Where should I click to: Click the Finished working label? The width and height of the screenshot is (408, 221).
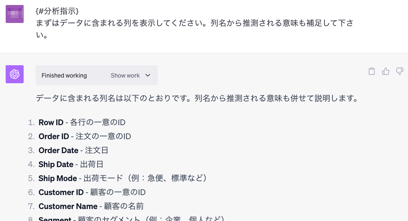click(64, 76)
